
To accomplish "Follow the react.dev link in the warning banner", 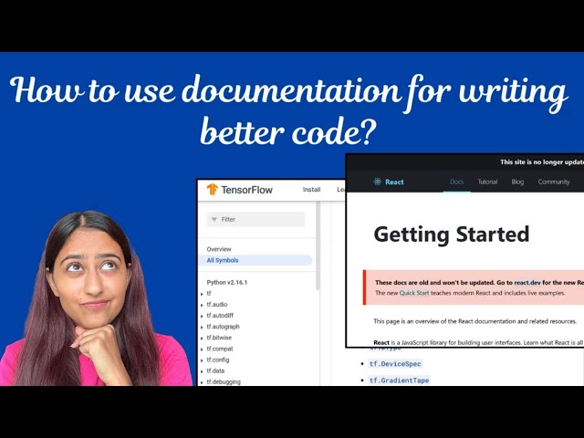I will click(527, 283).
